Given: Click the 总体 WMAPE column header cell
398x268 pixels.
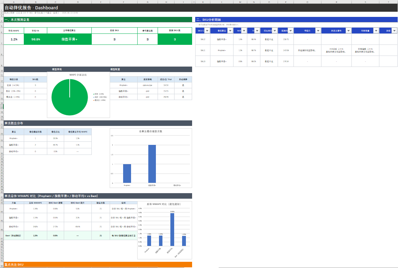Looking at the screenshot, I should click(36, 203).
